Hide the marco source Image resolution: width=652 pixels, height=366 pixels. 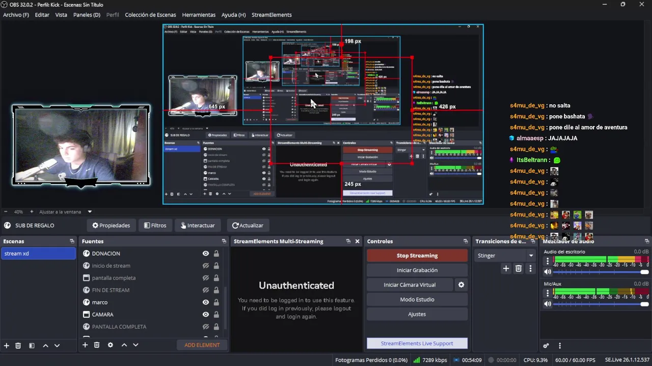206,302
